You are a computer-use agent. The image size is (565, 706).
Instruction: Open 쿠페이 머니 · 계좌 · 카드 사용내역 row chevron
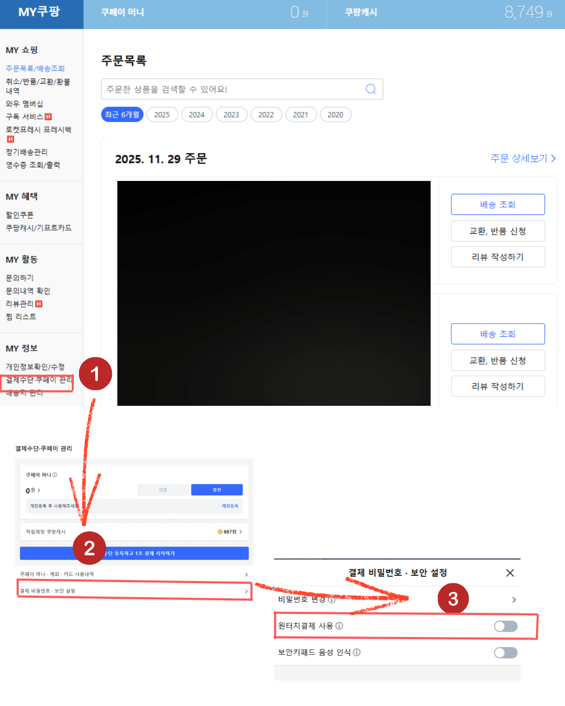pos(246,574)
